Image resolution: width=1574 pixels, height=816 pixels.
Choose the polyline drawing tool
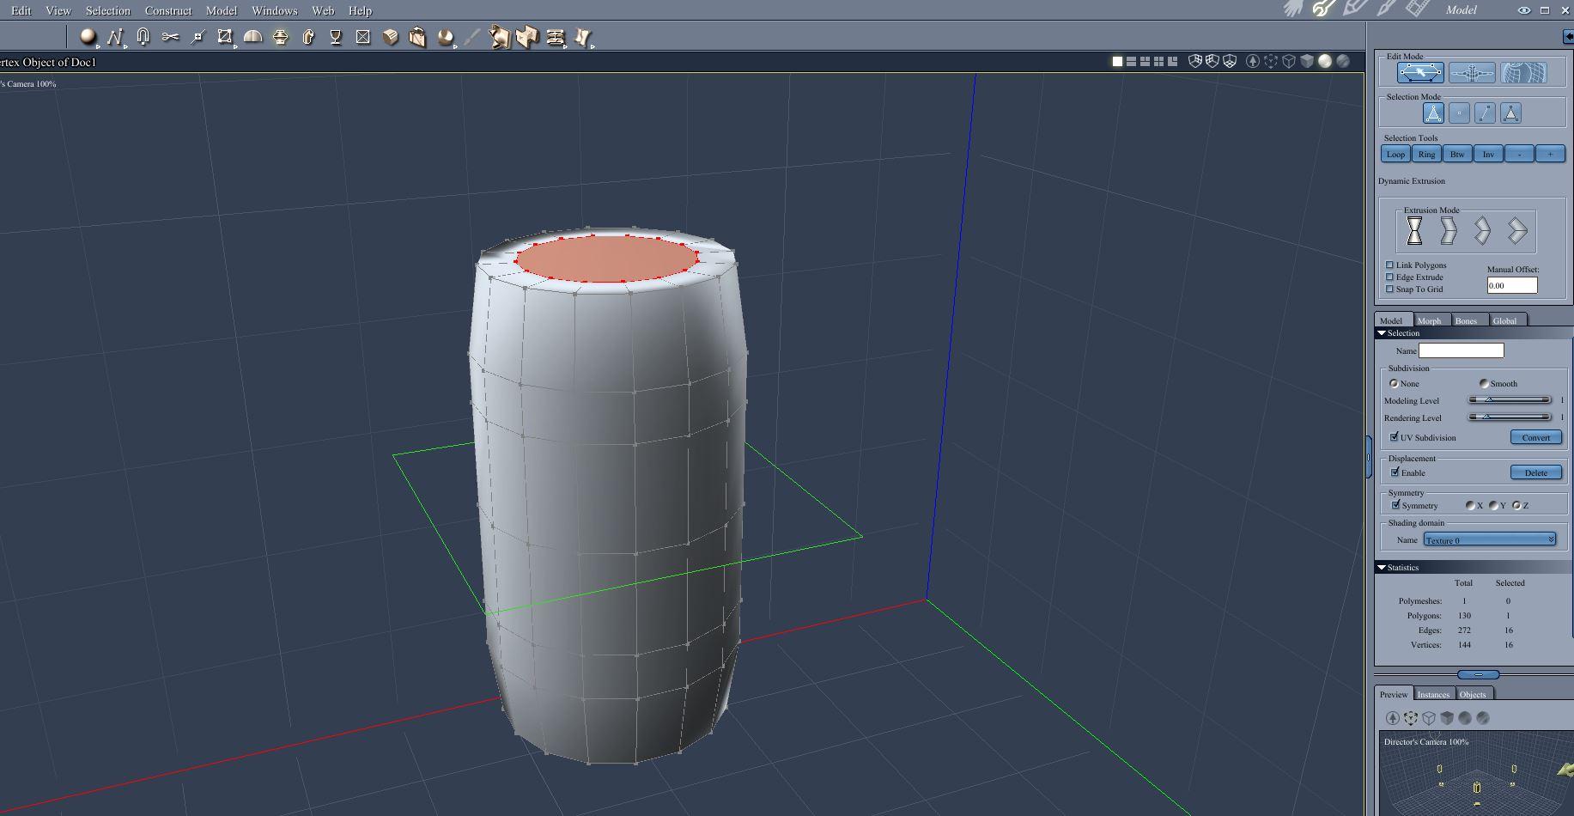(115, 37)
